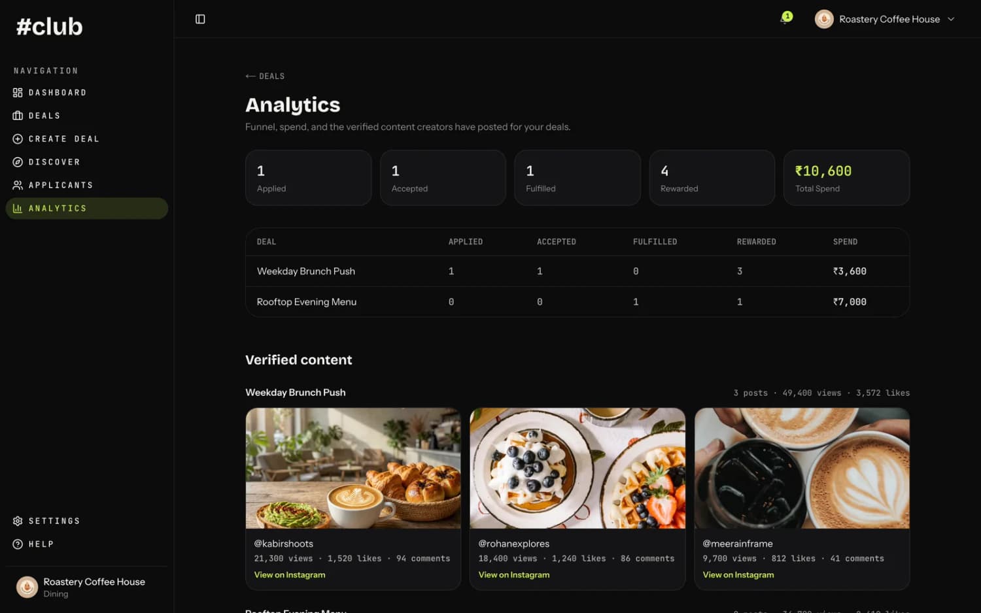Select the Rooftop Evening Menu table row
This screenshot has height=613, width=981.
coord(577,302)
